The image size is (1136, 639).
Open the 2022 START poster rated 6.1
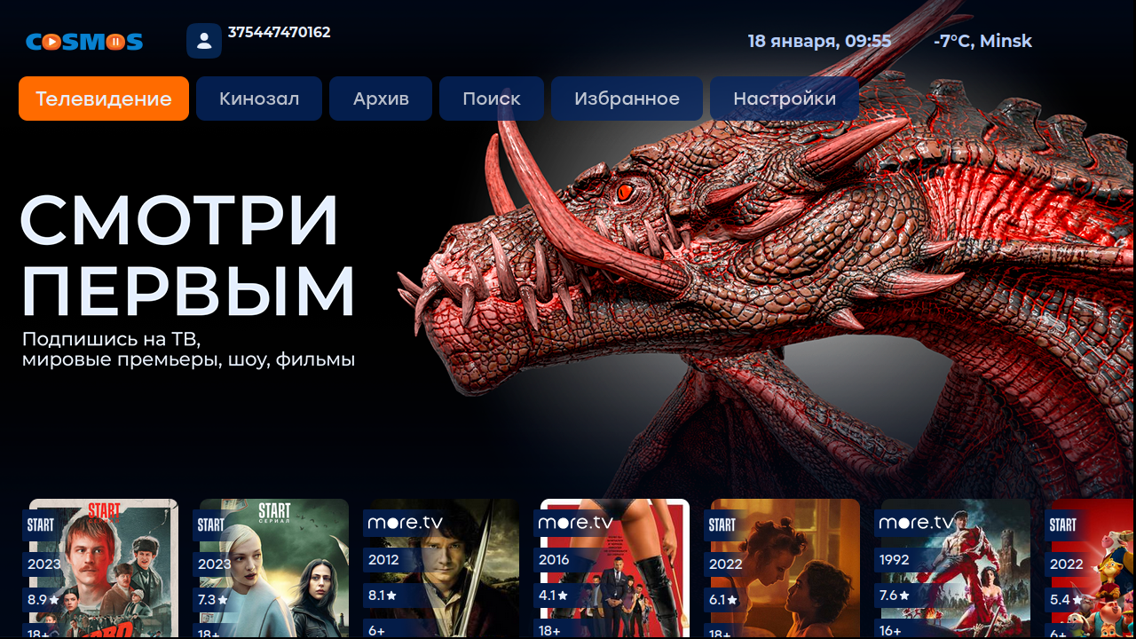pyautogui.click(x=785, y=568)
